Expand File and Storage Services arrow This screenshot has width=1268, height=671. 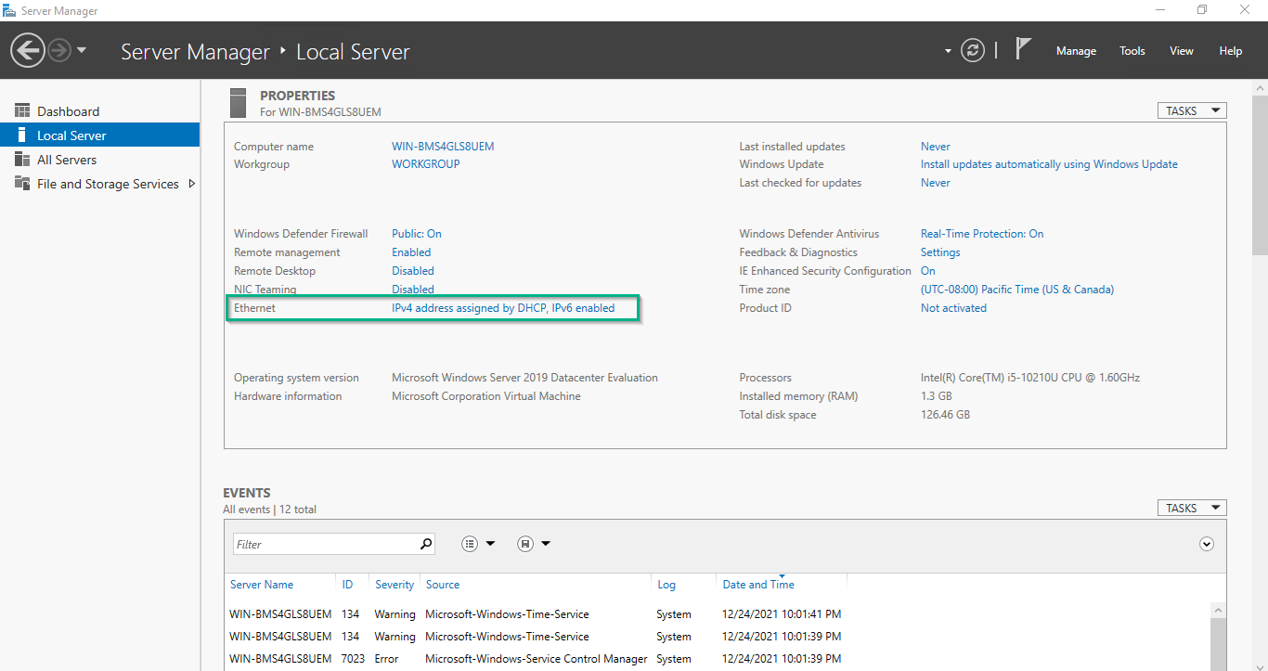[192, 184]
